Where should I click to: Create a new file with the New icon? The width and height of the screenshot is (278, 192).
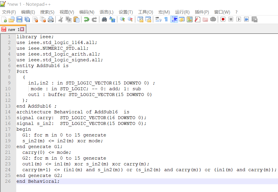coord(4,19)
